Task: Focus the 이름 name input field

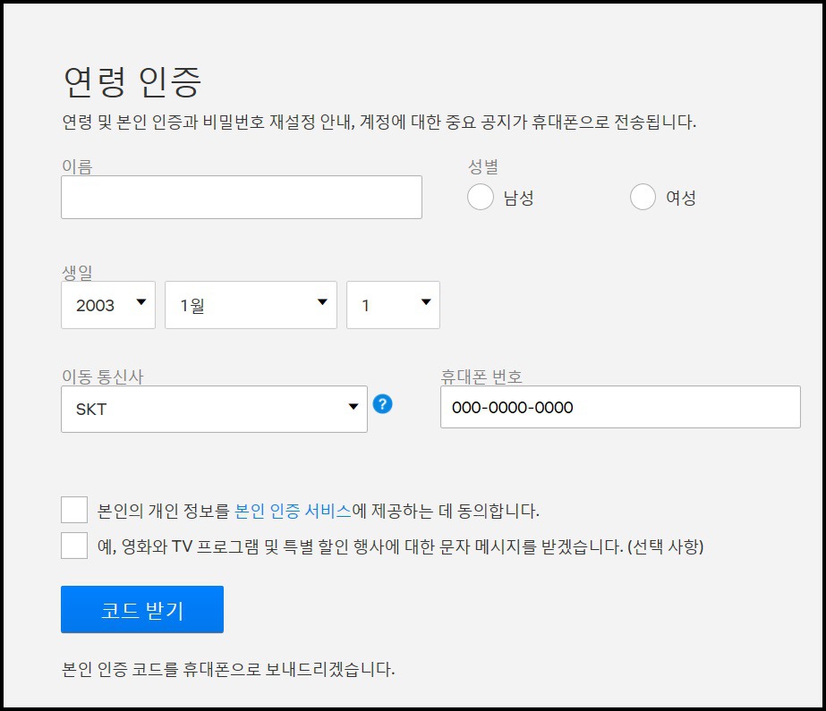Action: (x=242, y=197)
